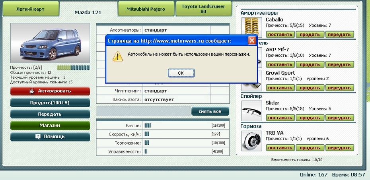
Task: Open Помощь help button
Action: pyautogui.click(x=50, y=137)
